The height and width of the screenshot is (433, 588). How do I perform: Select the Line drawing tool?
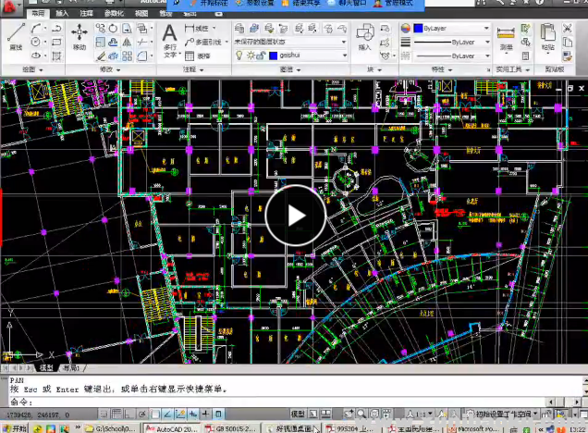click(16, 35)
